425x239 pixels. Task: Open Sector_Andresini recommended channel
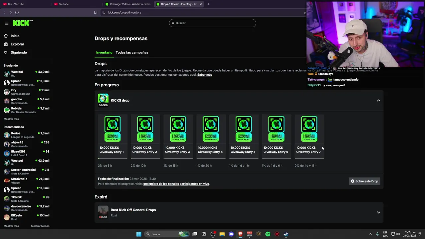tap(27, 172)
